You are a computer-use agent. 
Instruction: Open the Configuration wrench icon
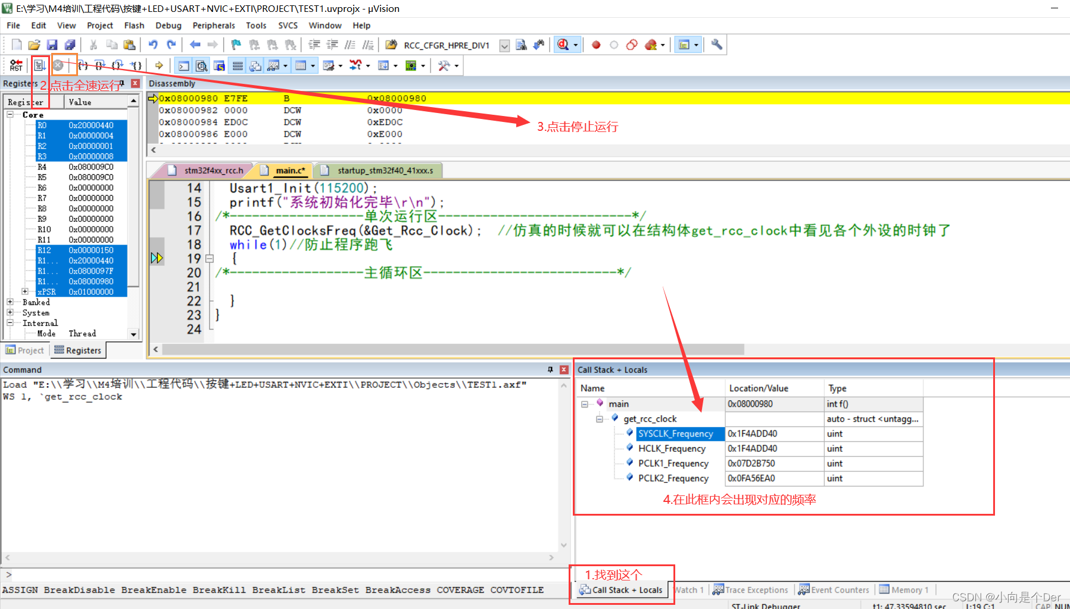(x=717, y=45)
